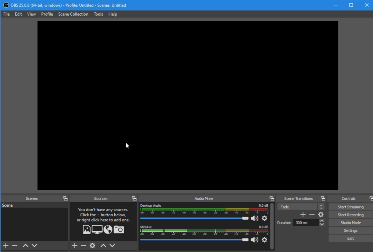Click the Desktop Audio label

click(150, 205)
